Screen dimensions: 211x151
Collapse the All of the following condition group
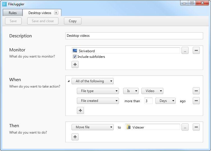[x=69, y=81]
